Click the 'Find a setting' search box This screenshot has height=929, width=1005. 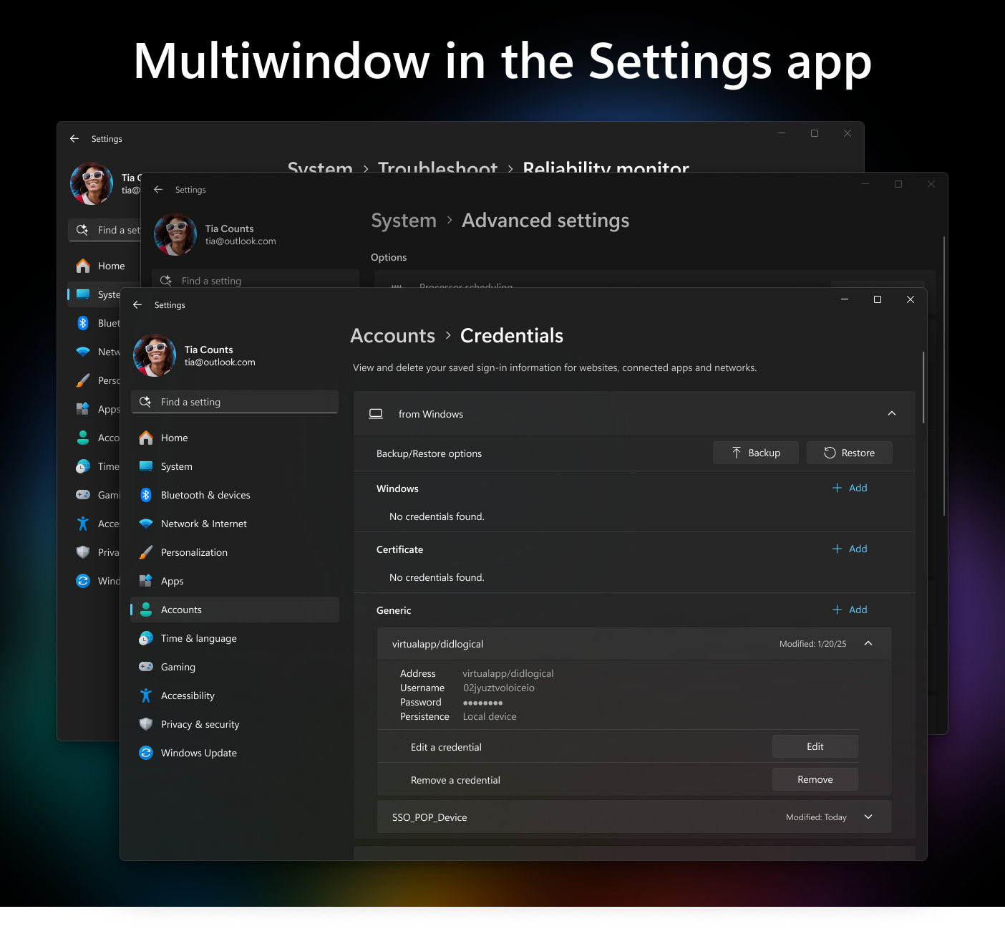[235, 402]
